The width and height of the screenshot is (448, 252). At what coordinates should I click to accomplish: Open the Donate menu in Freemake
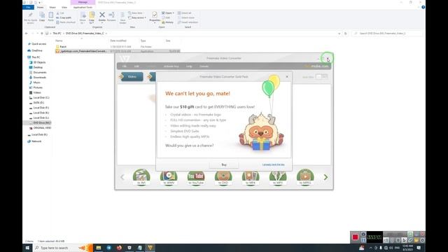204,66
